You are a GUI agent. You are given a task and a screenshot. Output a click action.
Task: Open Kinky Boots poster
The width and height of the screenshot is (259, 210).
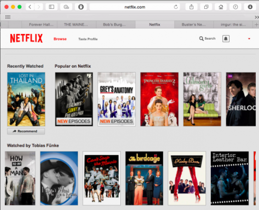click(187, 178)
